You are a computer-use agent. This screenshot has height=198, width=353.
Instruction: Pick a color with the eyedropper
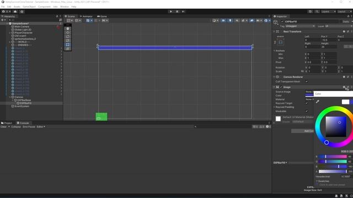318,102
